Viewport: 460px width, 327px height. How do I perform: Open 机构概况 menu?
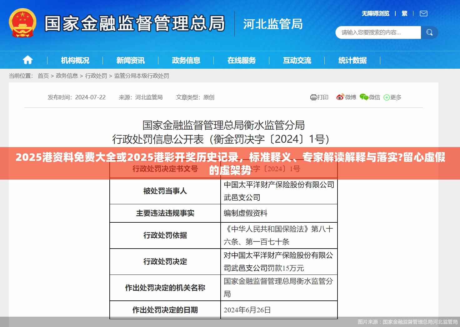75,60
